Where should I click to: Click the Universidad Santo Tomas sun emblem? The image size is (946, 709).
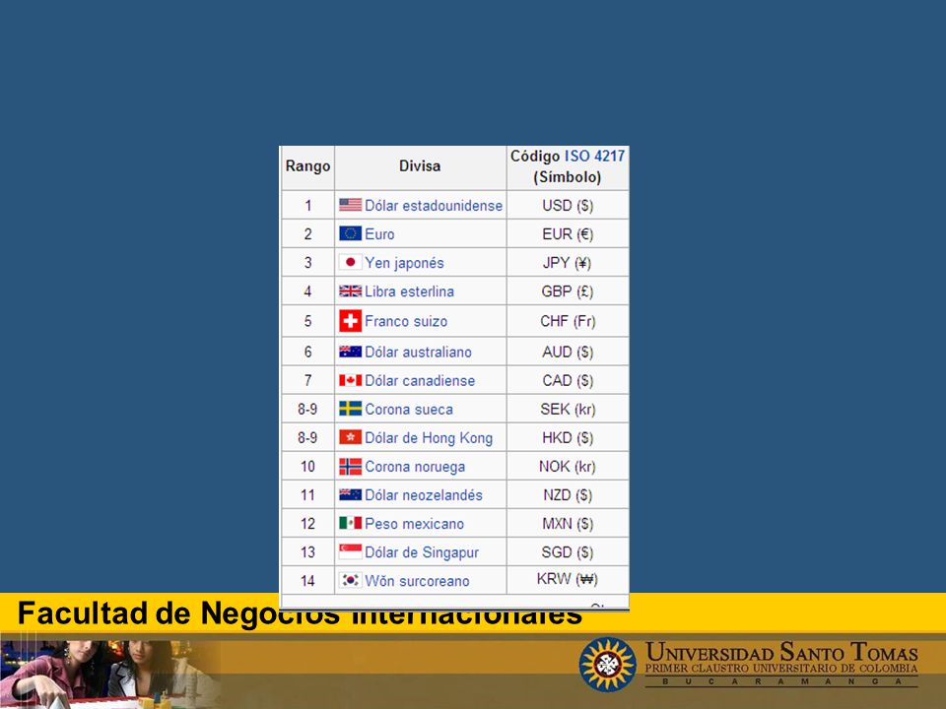(608, 665)
